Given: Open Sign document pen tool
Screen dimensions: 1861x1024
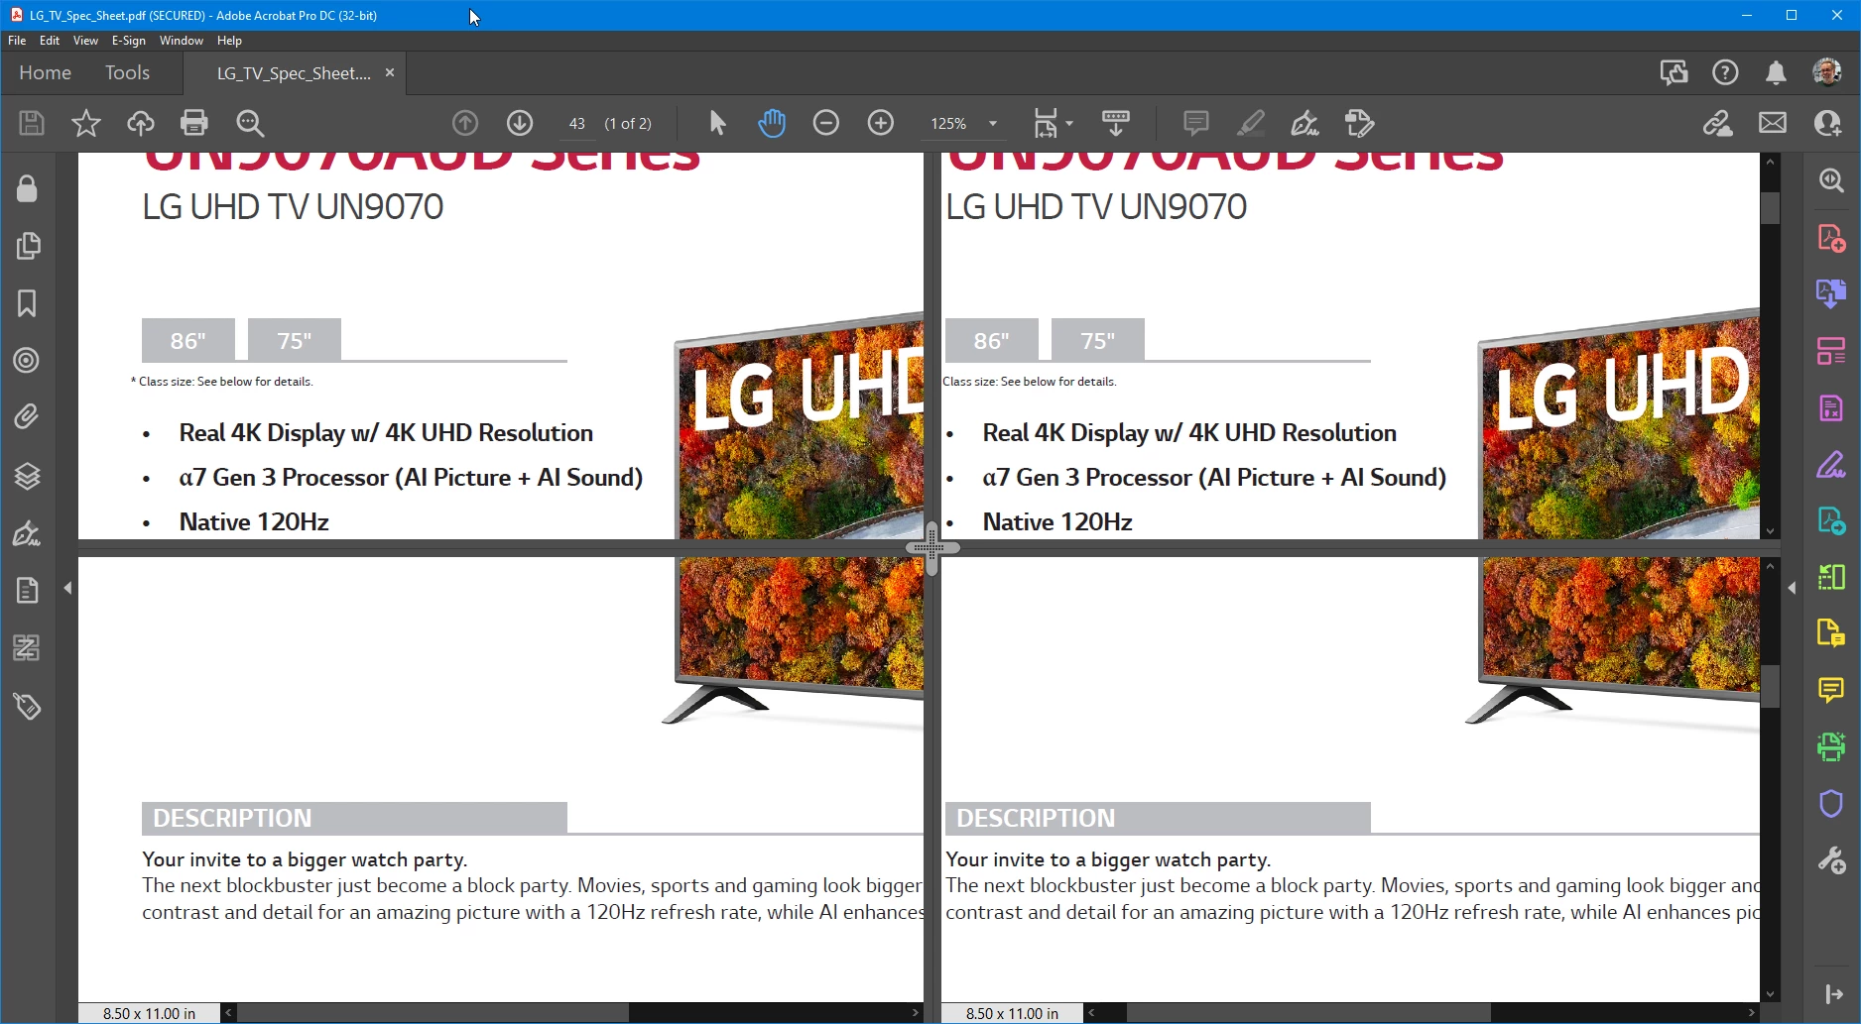Looking at the screenshot, I should (1304, 123).
